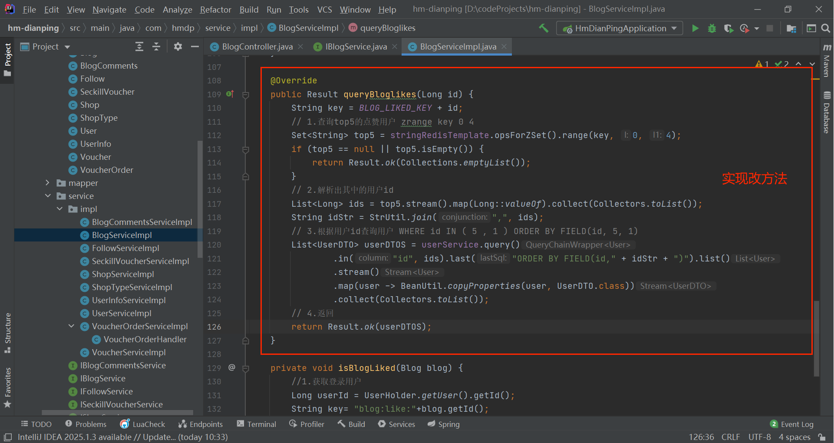This screenshot has width=834, height=443.
Task: Click the @ gutter icon on line 129
Action: pyautogui.click(x=232, y=367)
